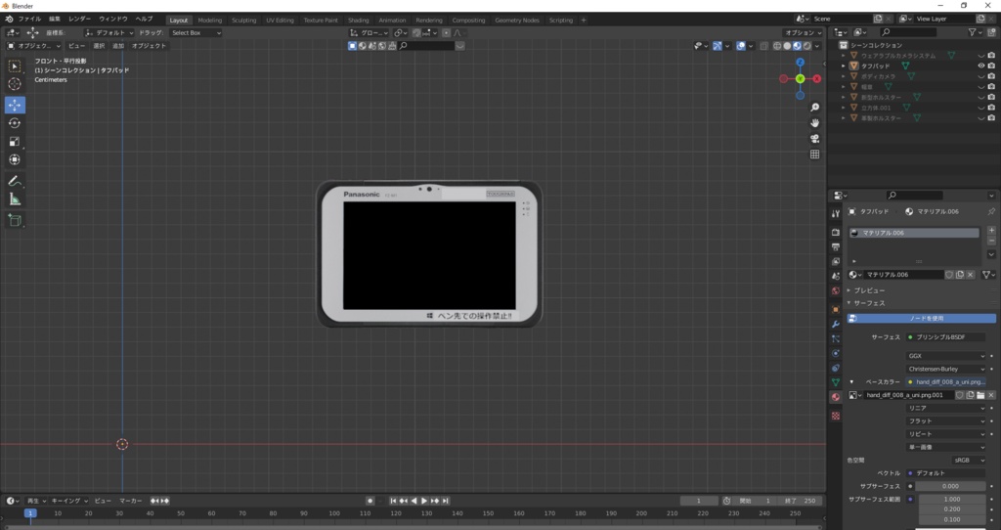
Task: Click the X axis on navigation gizmo
Action: point(816,78)
